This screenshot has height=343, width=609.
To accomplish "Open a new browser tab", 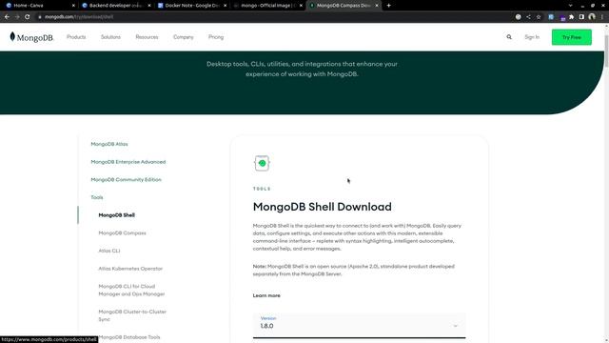I will click(x=389, y=6).
